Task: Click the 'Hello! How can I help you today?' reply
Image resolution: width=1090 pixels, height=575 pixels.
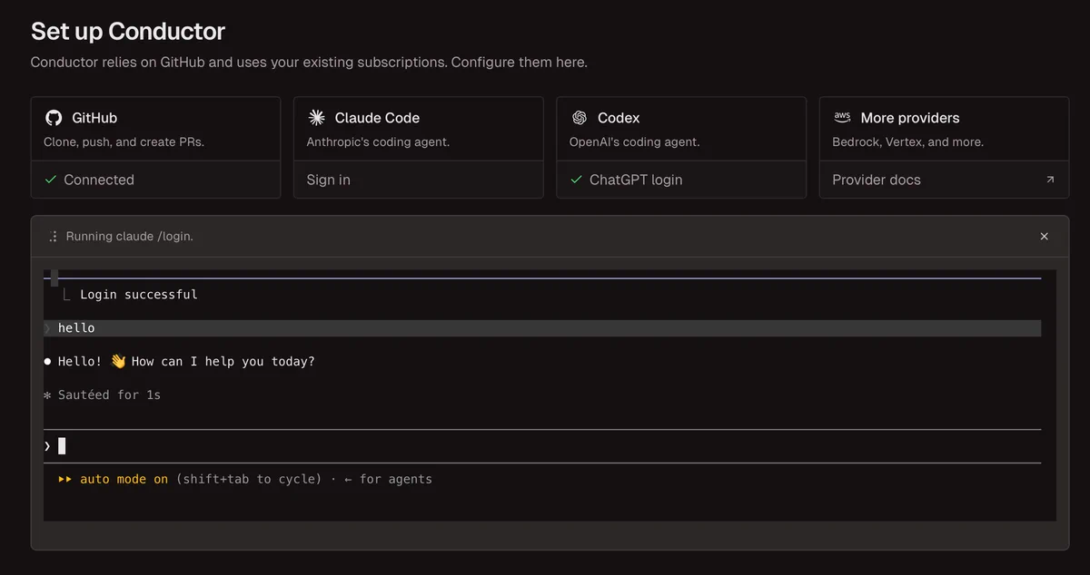Action: pyautogui.click(x=186, y=361)
